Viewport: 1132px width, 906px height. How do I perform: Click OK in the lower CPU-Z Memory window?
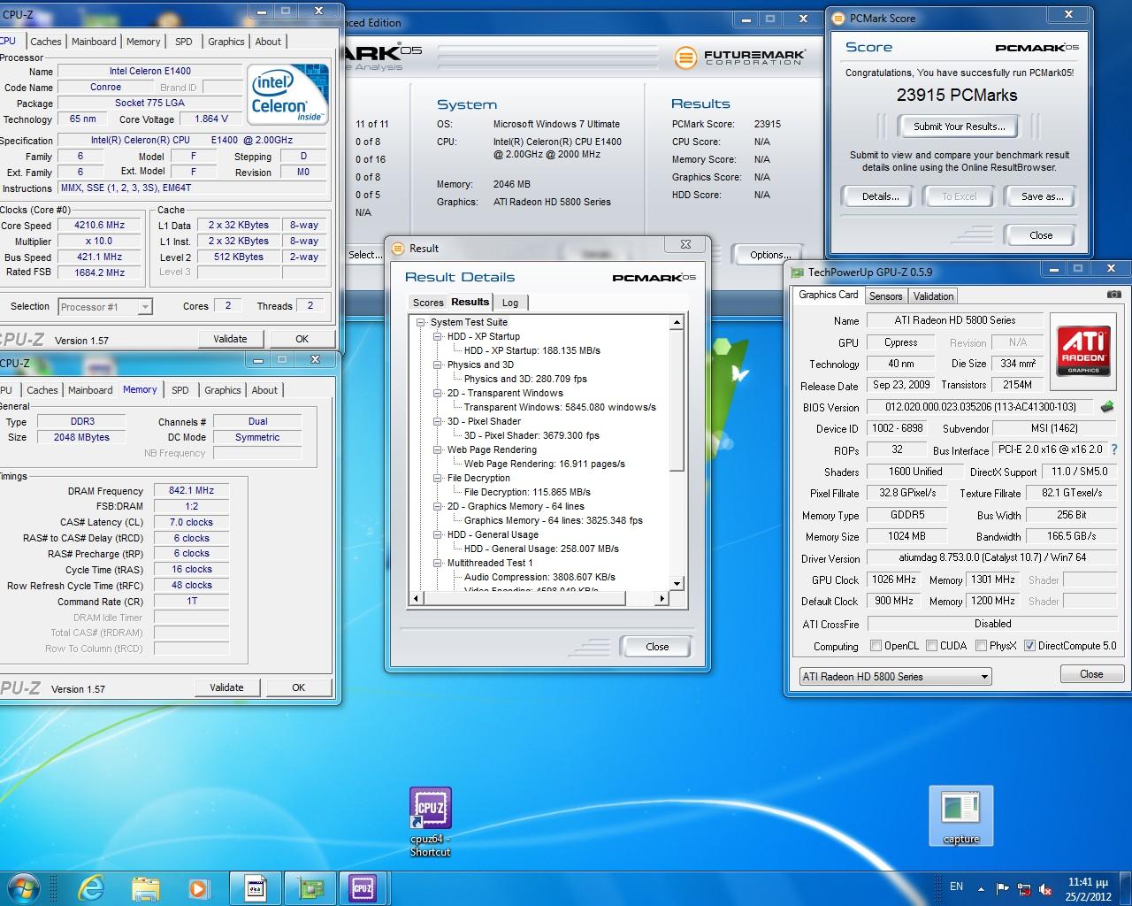click(299, 687)
